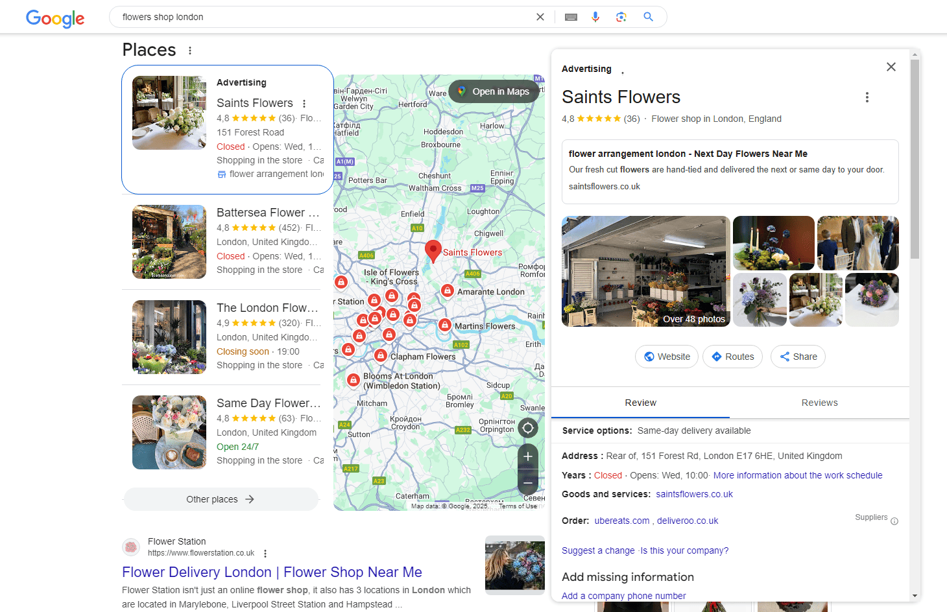Image resolution: width=947 pixels, height=612 pixels.
Task: Start voice search with microphone
Action: coord(595,17)
